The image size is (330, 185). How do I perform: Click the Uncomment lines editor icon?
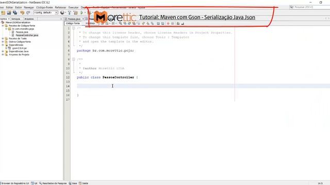click(183, 23)
